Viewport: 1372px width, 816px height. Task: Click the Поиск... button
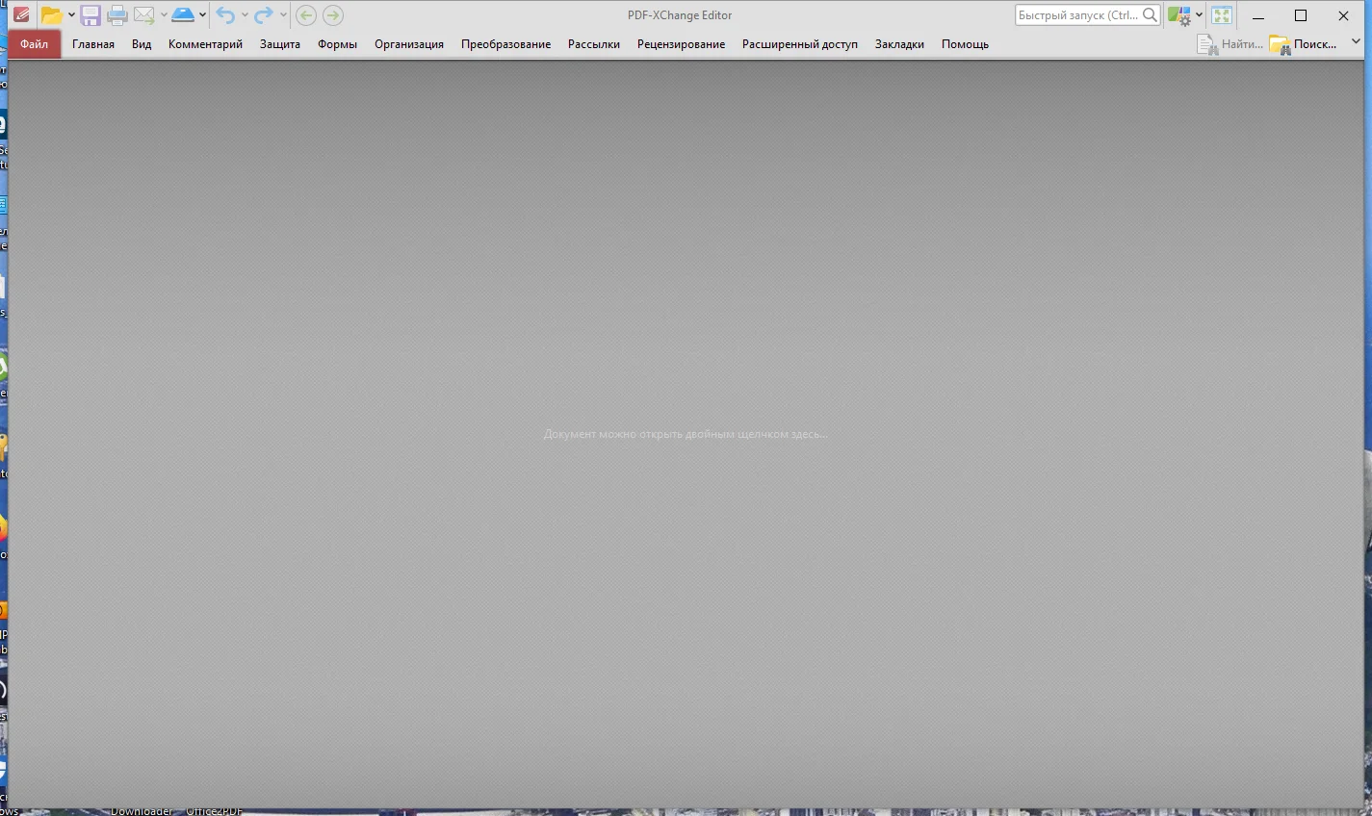[x=1304, y=44]
